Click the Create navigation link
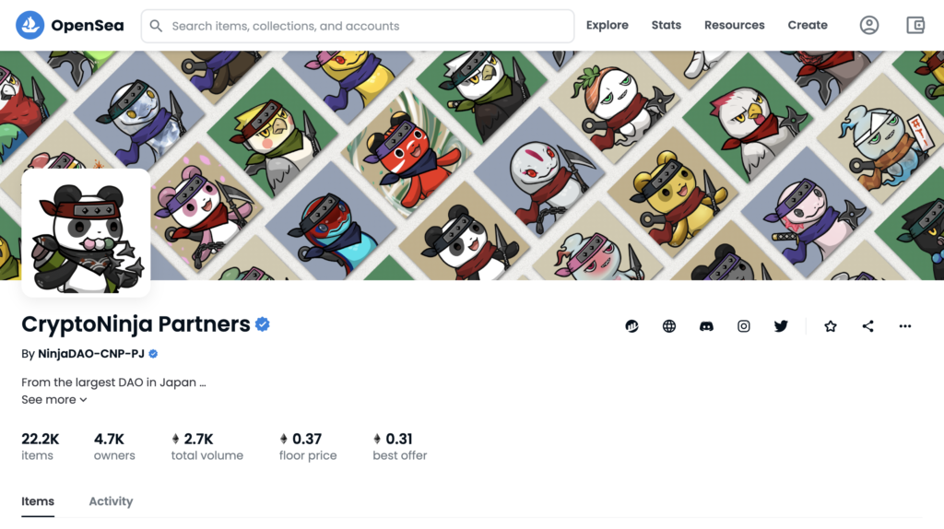 point(808,25)
